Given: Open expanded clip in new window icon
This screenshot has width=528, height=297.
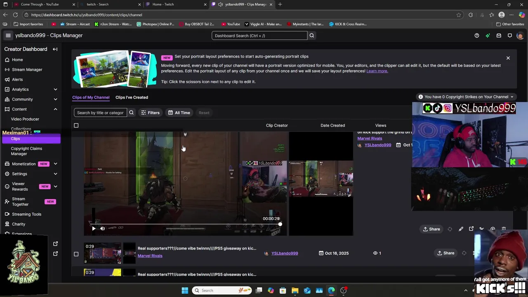Looking at the screenshot, I should click(471, 229).
